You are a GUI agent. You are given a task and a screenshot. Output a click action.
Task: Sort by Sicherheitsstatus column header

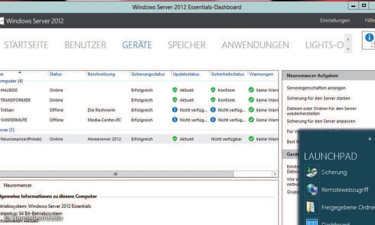tap(228, 74)
